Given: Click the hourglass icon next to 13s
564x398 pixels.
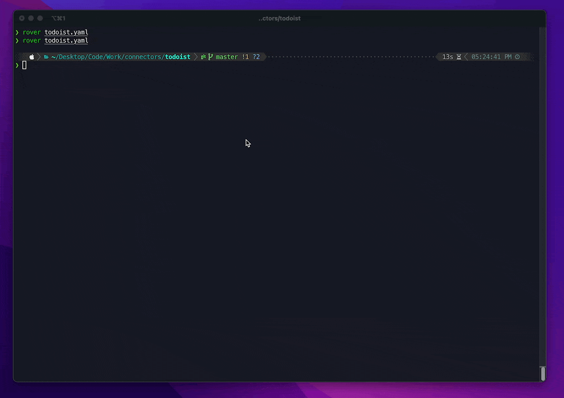Looking at the screenshot, I should (x=459, y=57).
